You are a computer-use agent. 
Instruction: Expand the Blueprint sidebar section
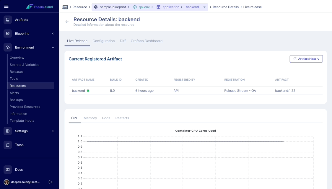53,34
